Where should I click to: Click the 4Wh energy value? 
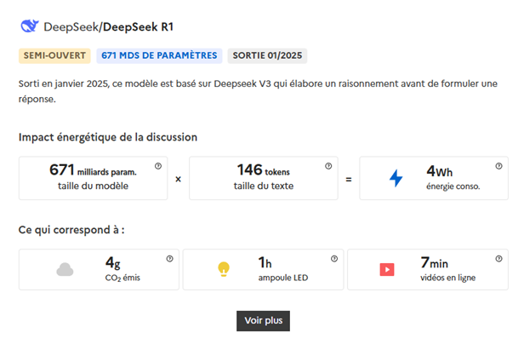tap(440, 171)
